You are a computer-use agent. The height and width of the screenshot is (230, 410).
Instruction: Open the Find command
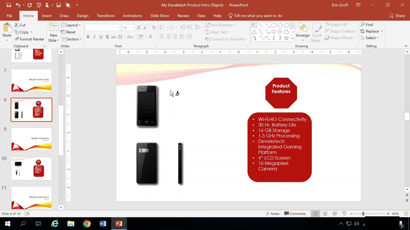tap(367, 25)
